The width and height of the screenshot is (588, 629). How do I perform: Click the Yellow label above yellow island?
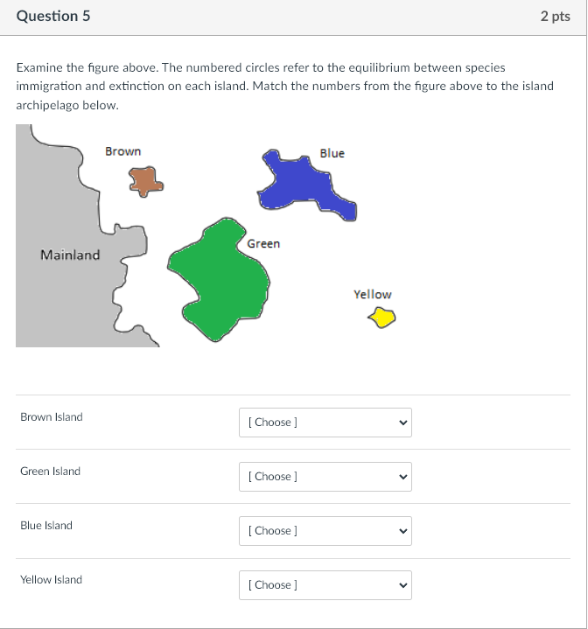(373, 295)
